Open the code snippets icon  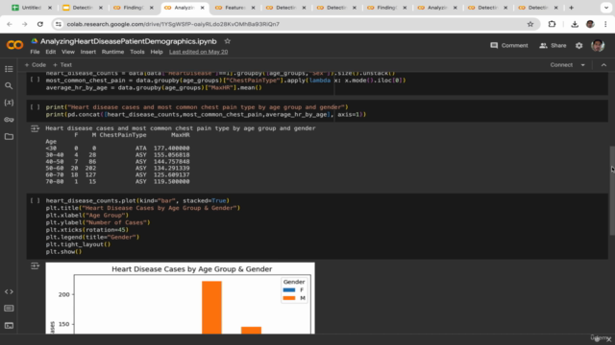pyautogui.click(x=9, y=291)
